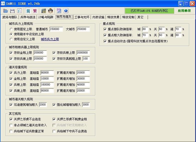Select the 使用固定上限 radio button
The height and width of the screenshot is (142, 196).
(11, 29)
